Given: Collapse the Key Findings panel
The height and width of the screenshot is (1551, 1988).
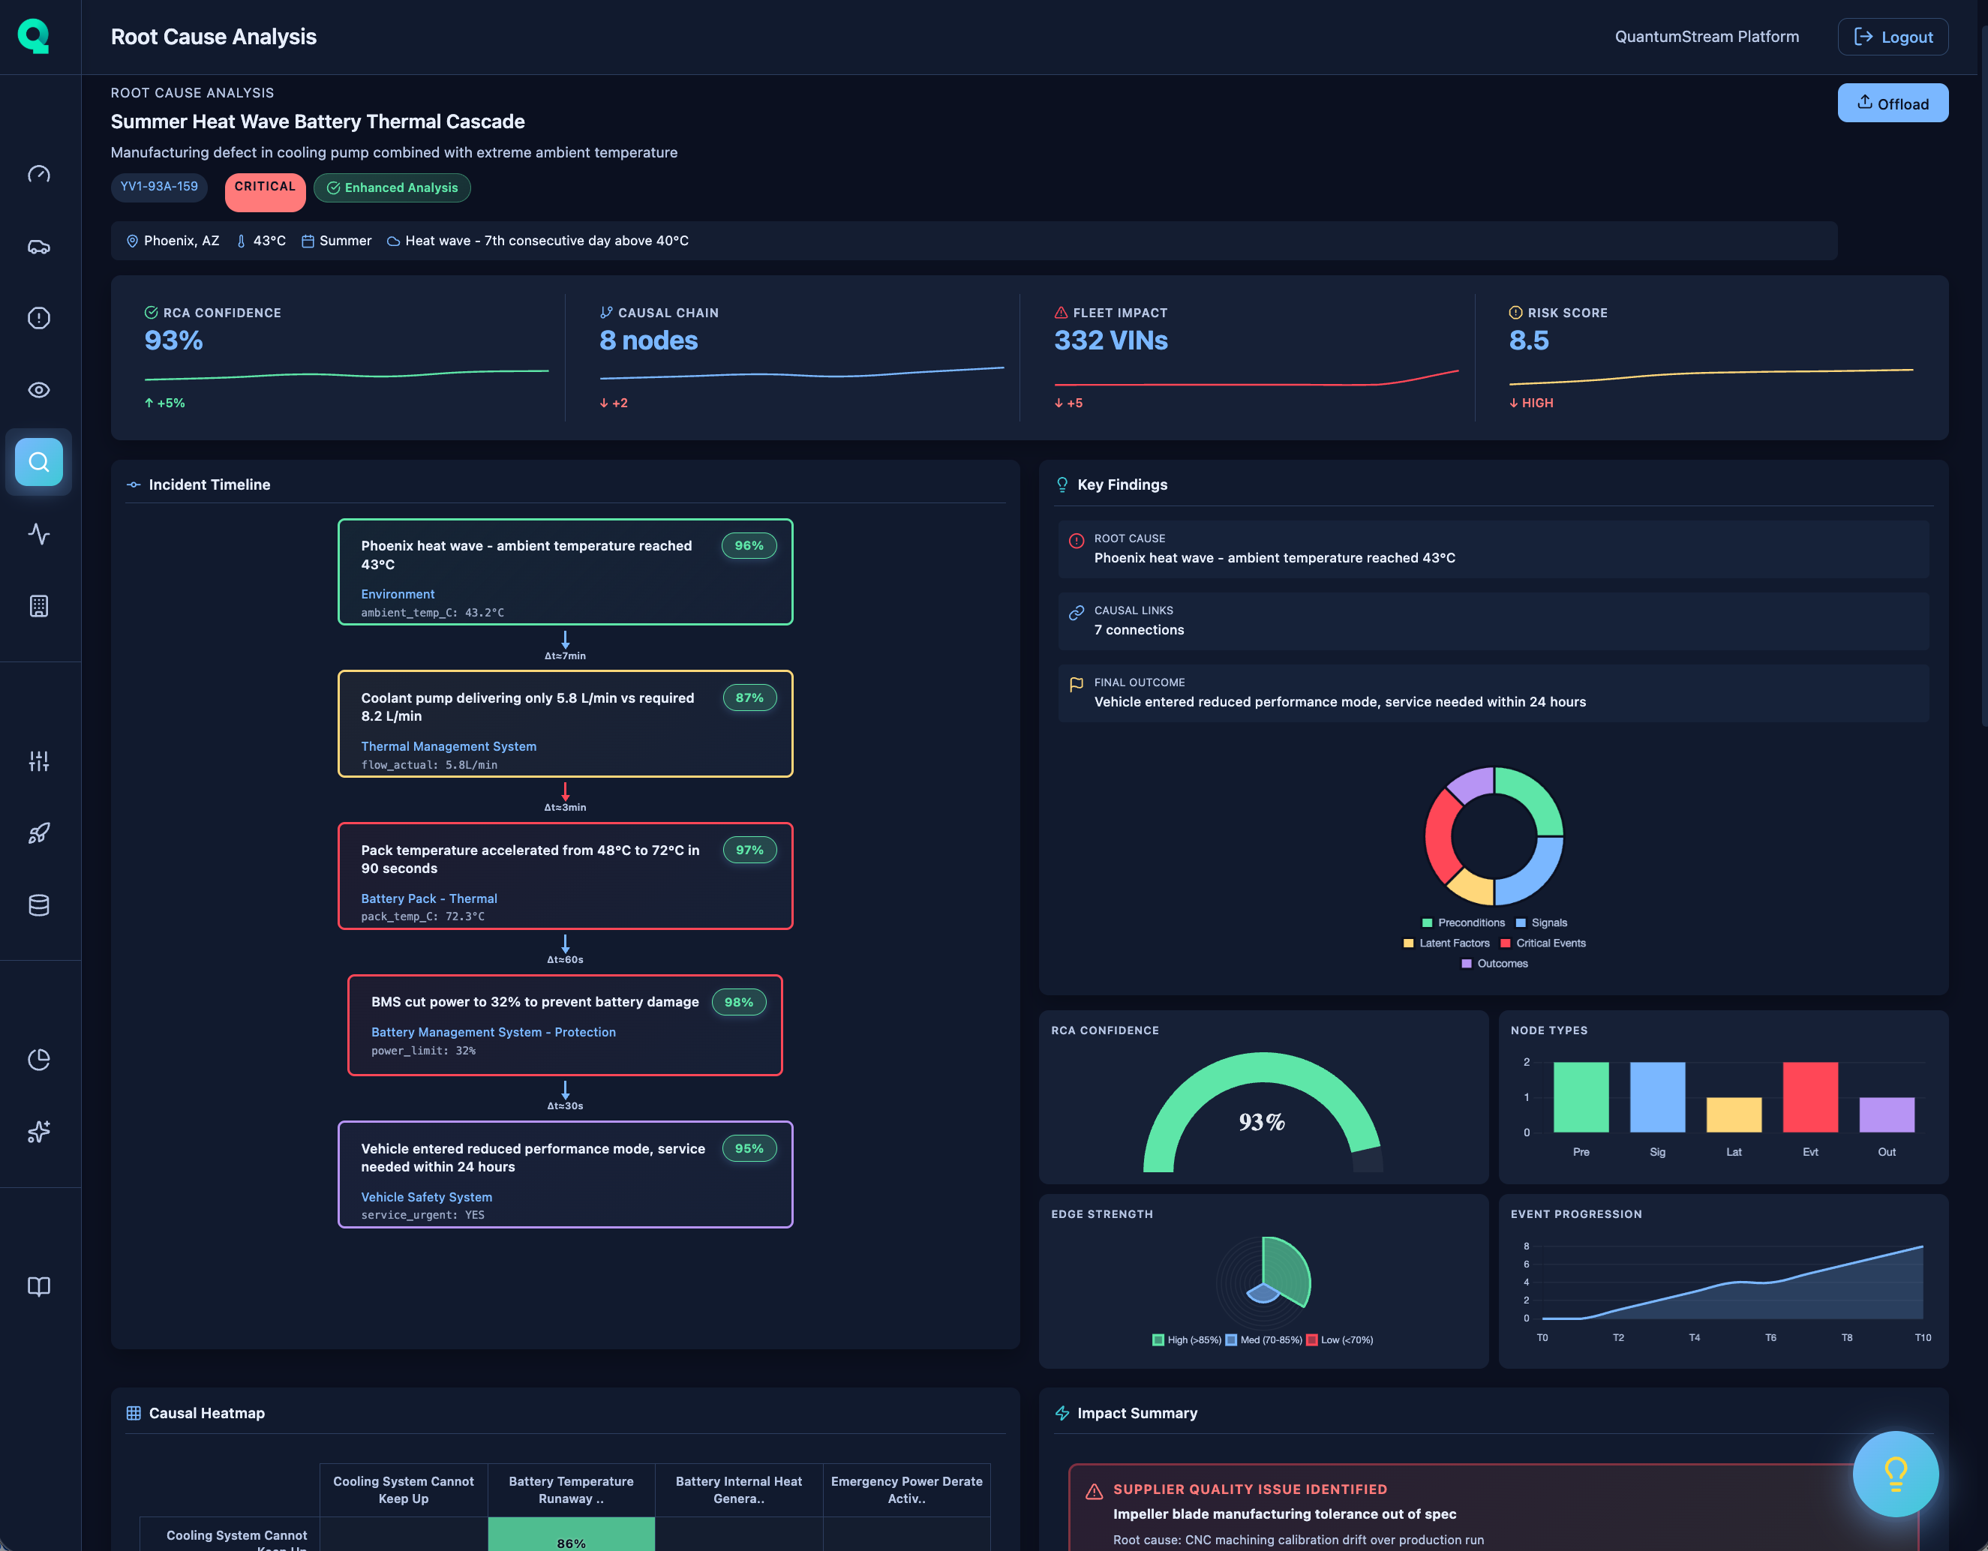Looking at the screenshot, I should [1122, 484].
